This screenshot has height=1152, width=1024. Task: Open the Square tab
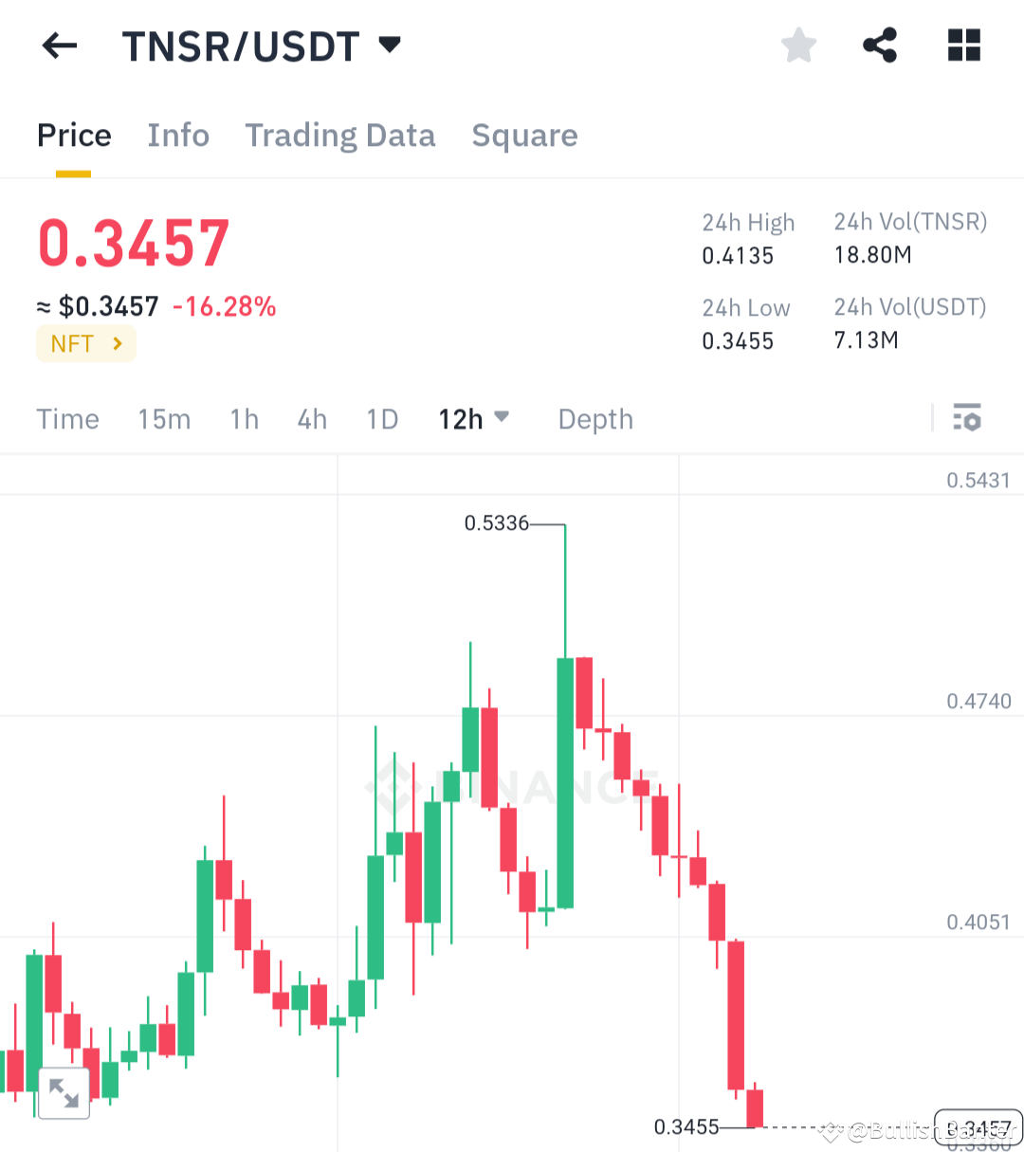coord(524,135)
